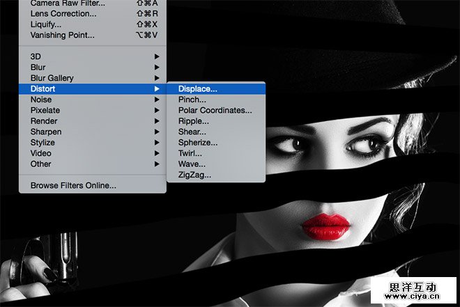
Task: Choose Displace from the Distort submenu
Action: [x=198, y=88]
